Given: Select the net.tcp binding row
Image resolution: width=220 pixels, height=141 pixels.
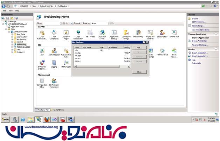Looking at the screenshot, I should [x=102, y=53].
